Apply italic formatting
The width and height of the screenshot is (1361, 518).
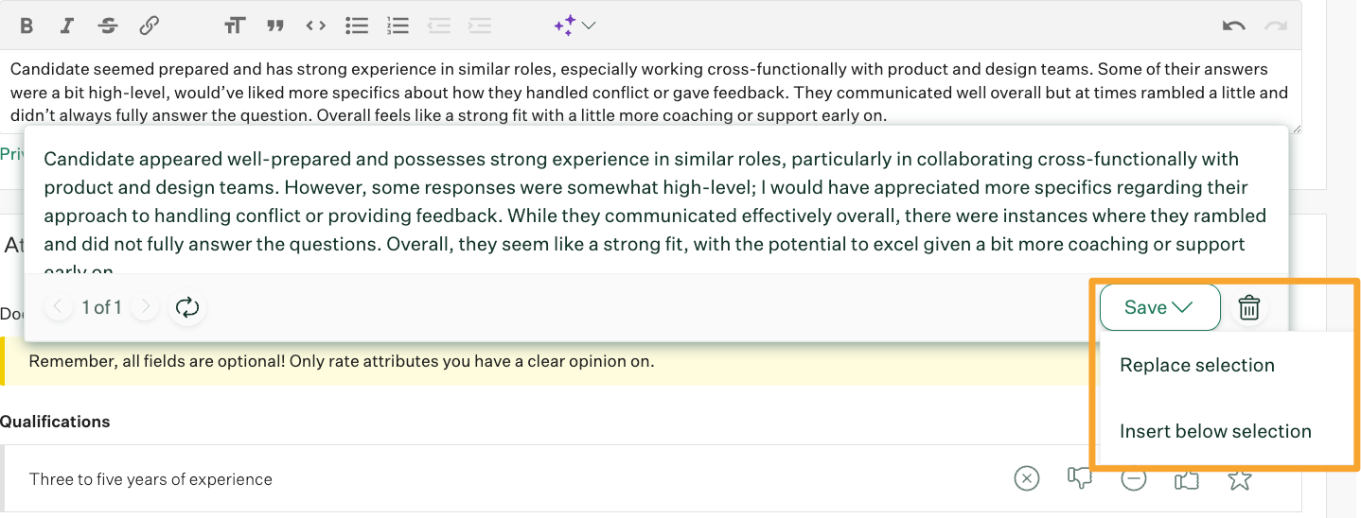click(67, 26)
